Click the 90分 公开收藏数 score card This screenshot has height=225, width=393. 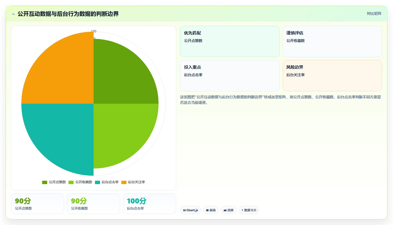[x=94, y=204]
